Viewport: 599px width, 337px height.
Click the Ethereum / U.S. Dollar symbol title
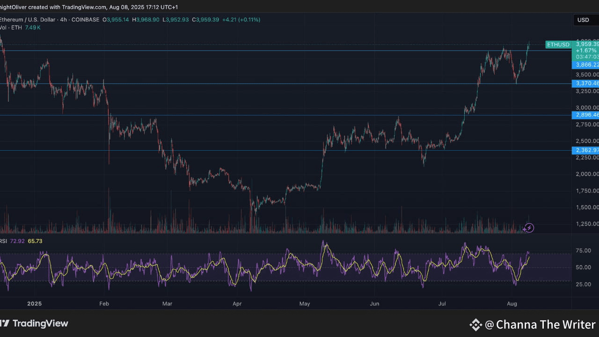click(27, 20)
